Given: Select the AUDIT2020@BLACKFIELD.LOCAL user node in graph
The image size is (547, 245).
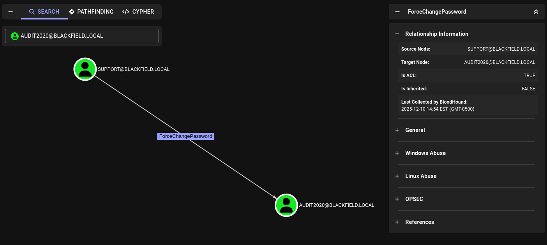Looking at the screenshot, I should 286,205.
